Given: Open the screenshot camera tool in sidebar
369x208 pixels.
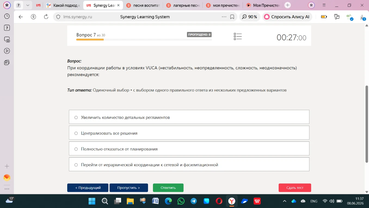Looking at the screenshot, I should 7,40.
